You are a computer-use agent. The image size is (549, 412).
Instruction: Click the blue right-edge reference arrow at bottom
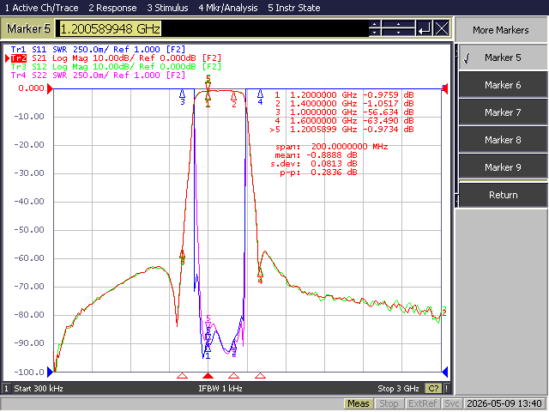(x=445, y=372)
